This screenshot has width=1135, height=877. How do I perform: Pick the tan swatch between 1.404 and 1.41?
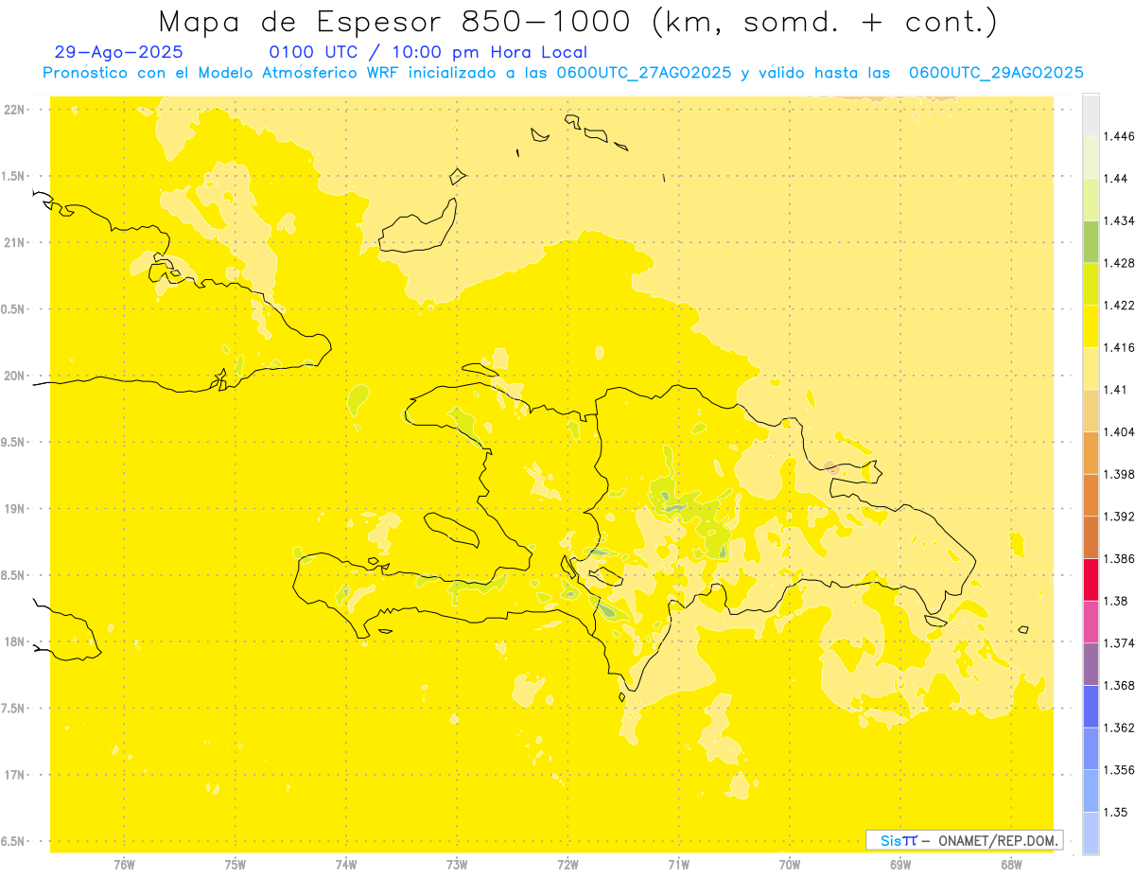pos(1091,411)
